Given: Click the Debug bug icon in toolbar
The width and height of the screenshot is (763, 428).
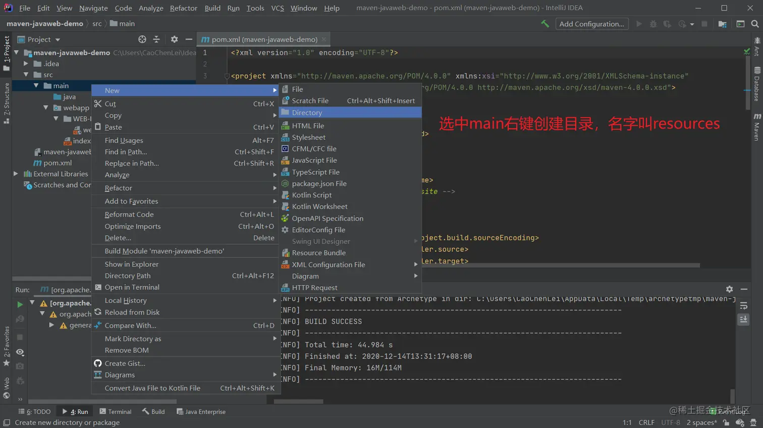Looking at the screenshot, I should click(653, 24).
